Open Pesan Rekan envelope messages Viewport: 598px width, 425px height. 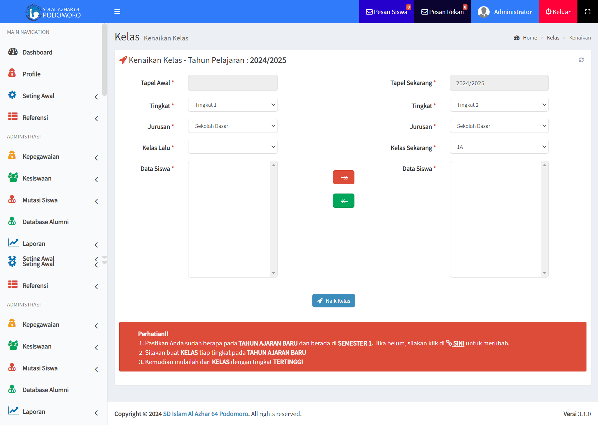click(442, 12)
